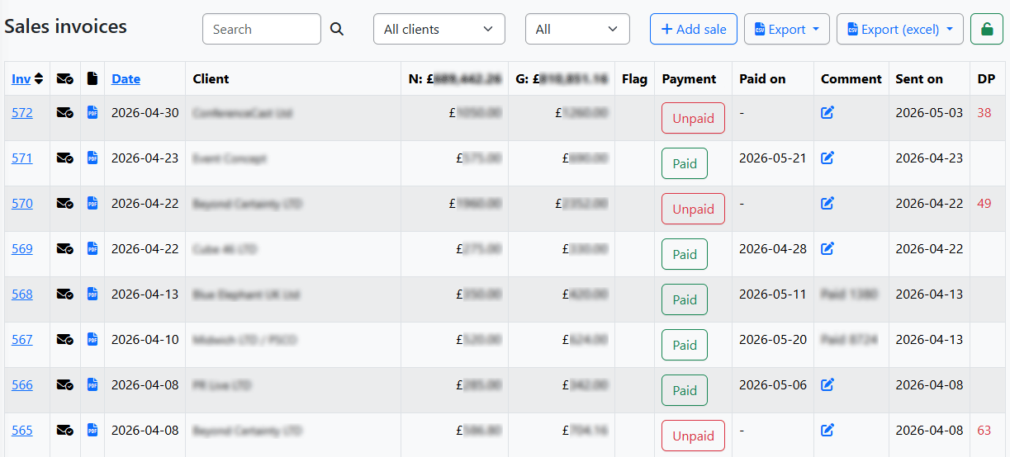Toggle Paid status for invoice 568
This screenshot has width=1010, height=457.
[x=685, y=299]
